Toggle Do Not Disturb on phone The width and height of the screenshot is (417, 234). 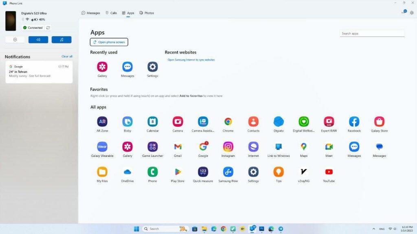pos(15,39)
